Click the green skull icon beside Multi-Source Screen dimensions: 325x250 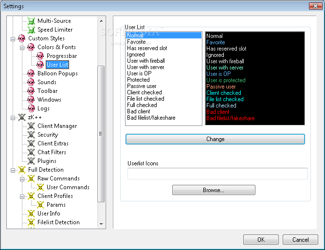pos(31,21)
